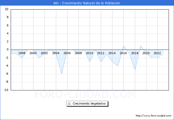
Task: Click the 2004 year label
Action: (x=56, y=53)
